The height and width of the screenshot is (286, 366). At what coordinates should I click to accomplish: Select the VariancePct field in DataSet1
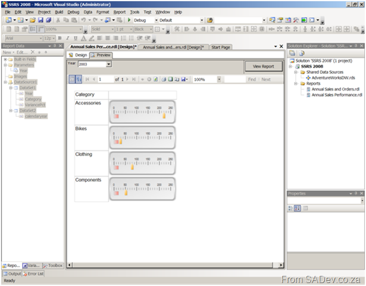[x=35, y=105]
